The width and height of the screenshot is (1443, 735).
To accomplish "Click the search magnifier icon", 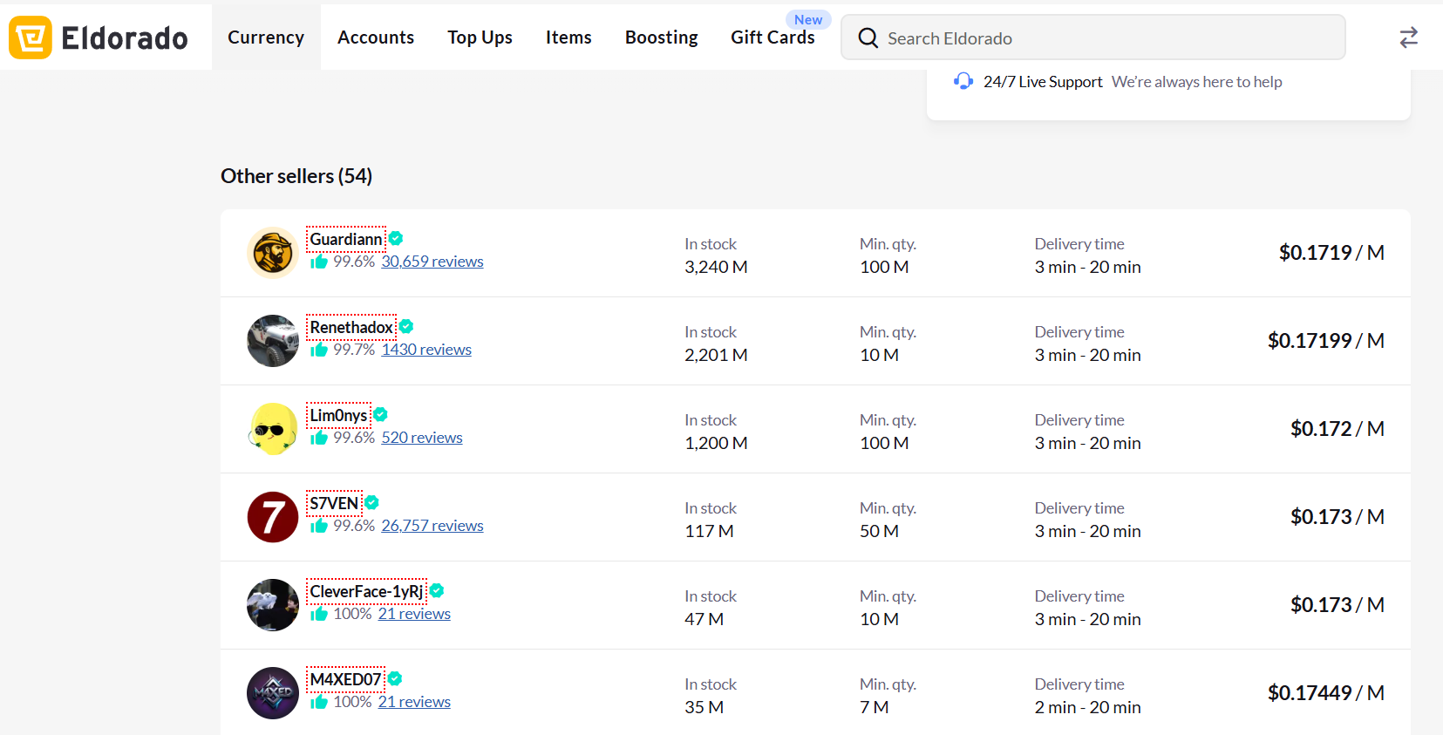I will pyautogui.click(x=868, y=38).
